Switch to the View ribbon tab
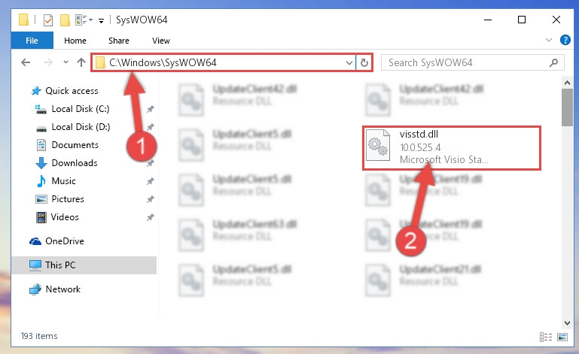 coord(161,41)
